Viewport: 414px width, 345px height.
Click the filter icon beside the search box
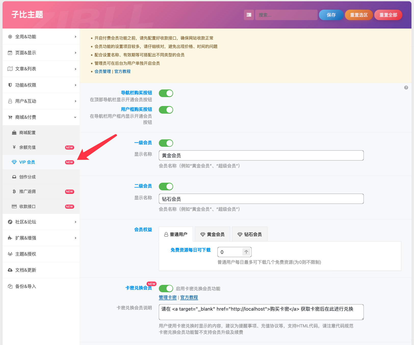249,15
